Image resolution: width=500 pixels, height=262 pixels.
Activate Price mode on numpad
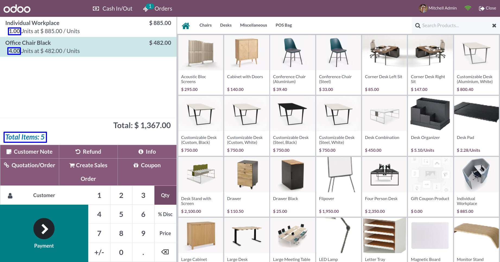tap(165, 233)
